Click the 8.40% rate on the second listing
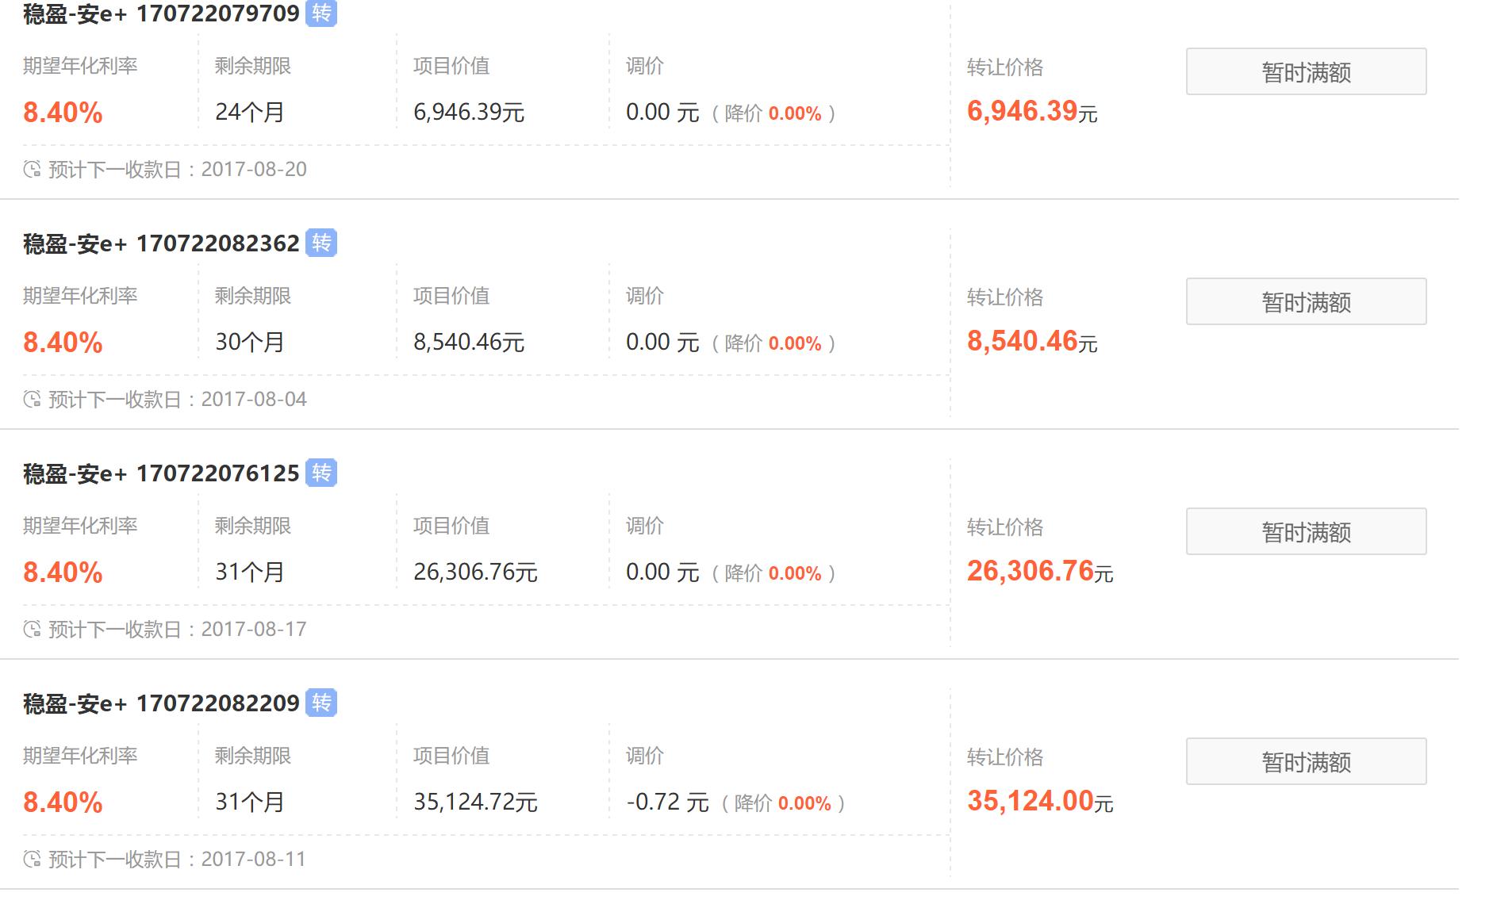Screen dimensions: 1497x904 (62, 343)
